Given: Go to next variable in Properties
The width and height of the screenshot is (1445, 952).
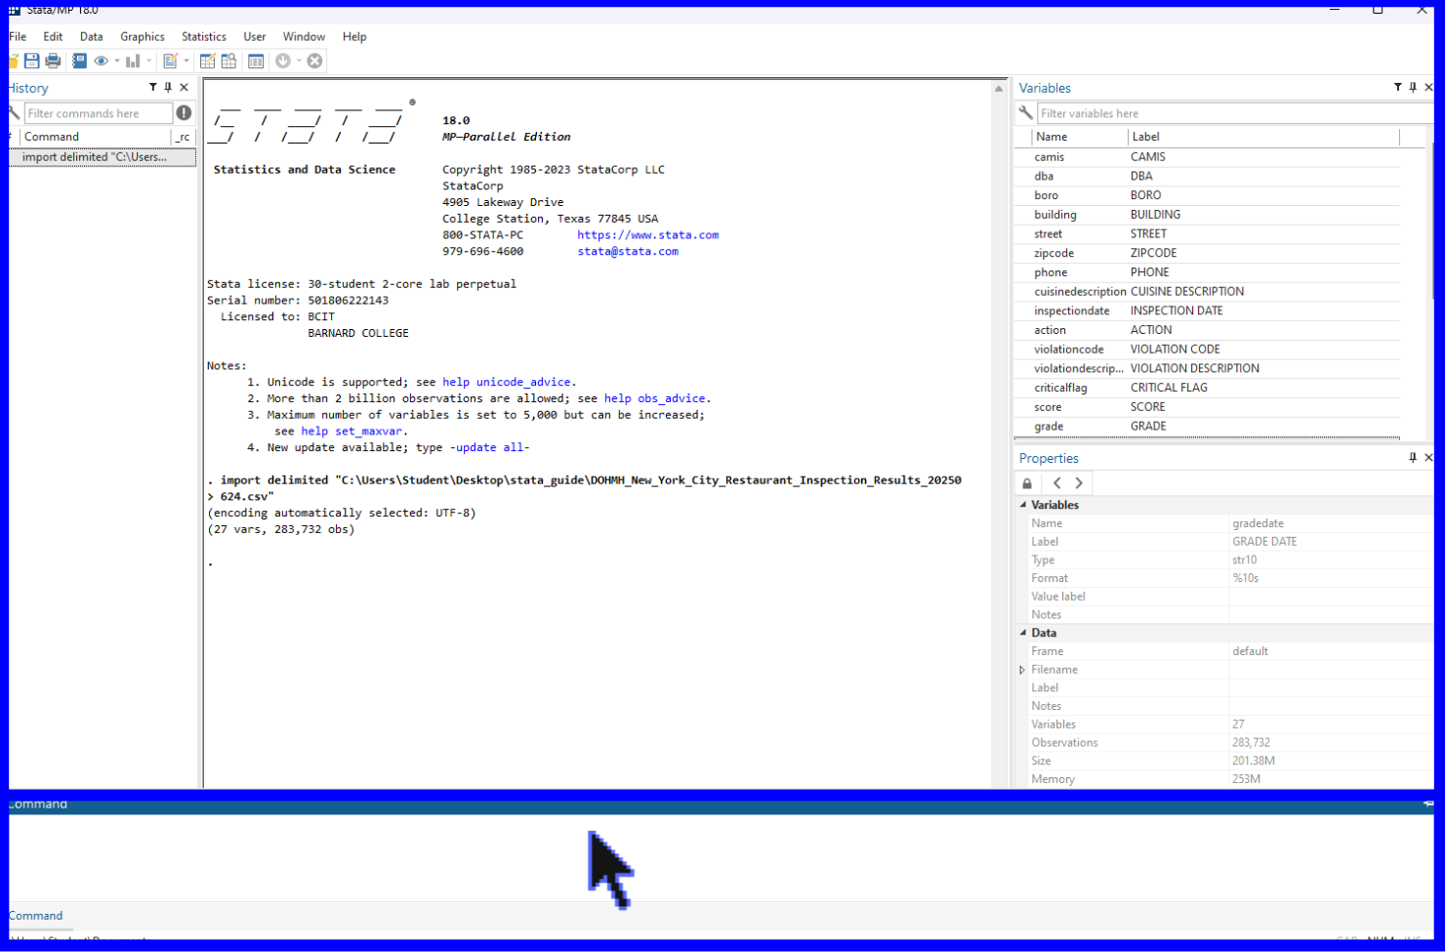Looking at the screenshot, I should [x=1079, y=483].
